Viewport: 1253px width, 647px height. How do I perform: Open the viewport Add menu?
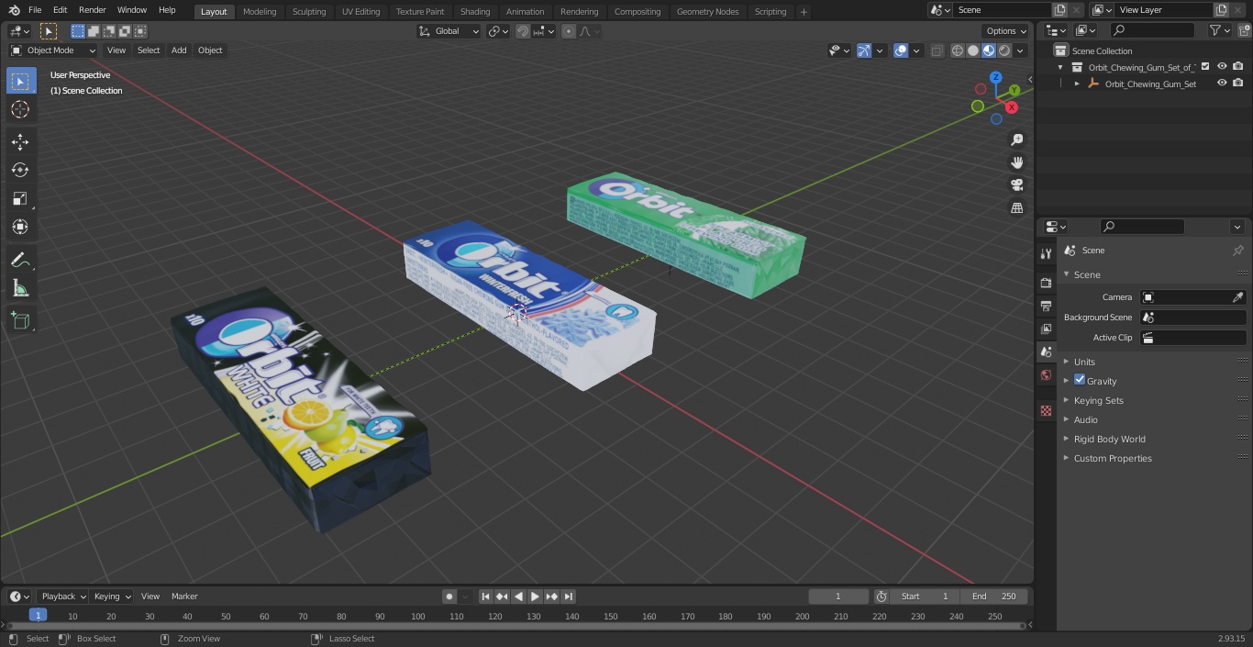[179, 50]
